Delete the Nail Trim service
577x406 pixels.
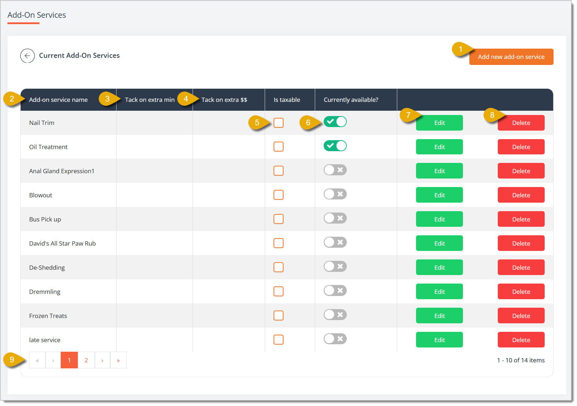[521, 123]
